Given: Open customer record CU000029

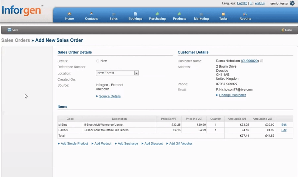Looking at the screenshot, I should pos(249,61).
